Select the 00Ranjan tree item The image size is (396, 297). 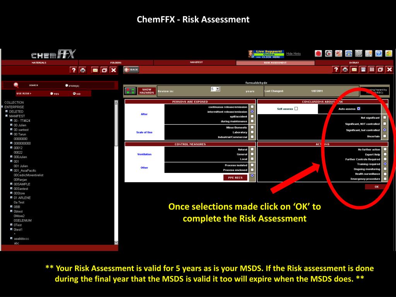[20, 179]
